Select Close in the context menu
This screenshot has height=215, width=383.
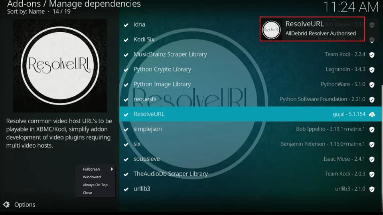point(87,193)
